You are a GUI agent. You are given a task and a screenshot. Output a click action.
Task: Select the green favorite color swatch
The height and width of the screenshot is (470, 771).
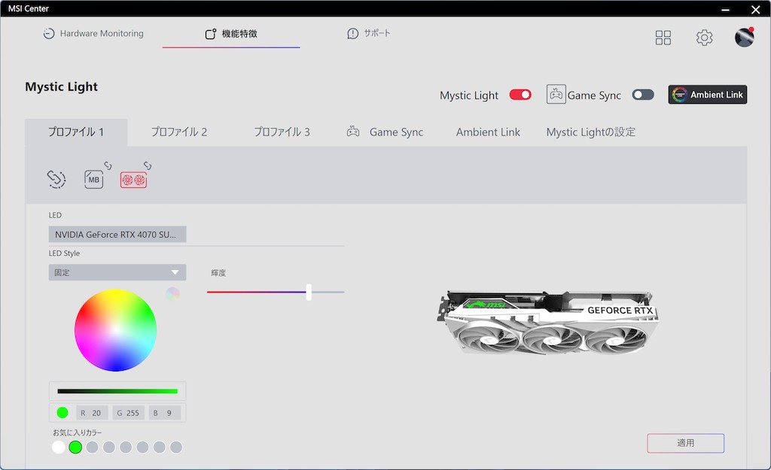tap(75, 447)
